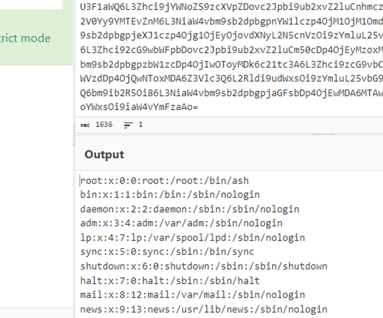Click the halt:x:7:0 output line

(170, 281)
